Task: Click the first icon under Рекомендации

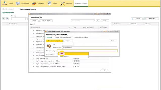Action: 3,19
